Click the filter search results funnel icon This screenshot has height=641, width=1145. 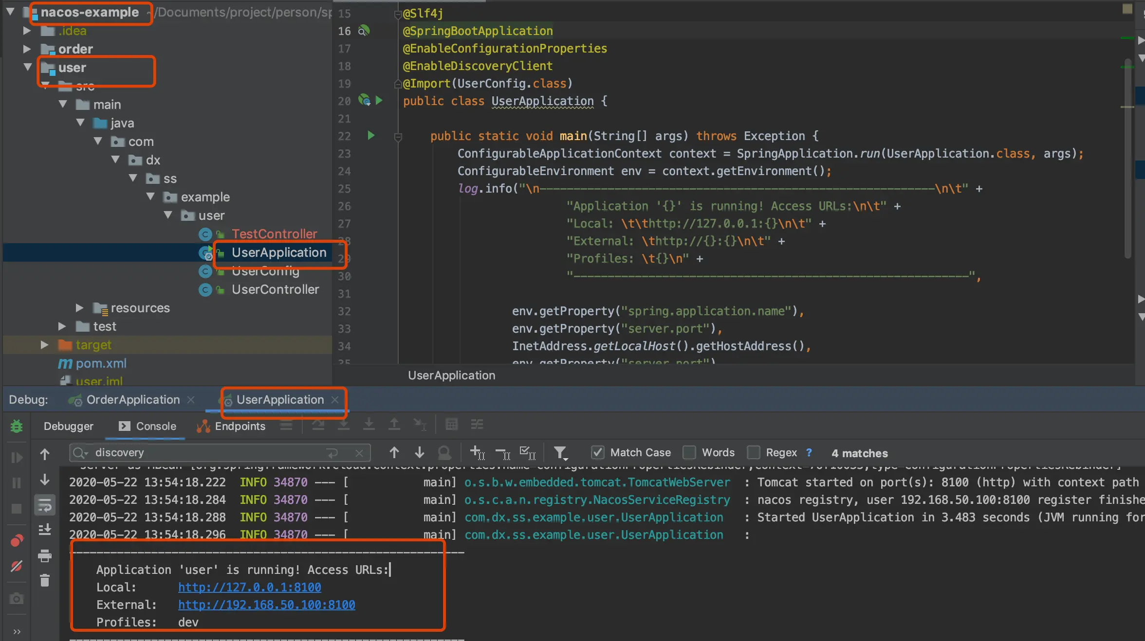[560, 453]
